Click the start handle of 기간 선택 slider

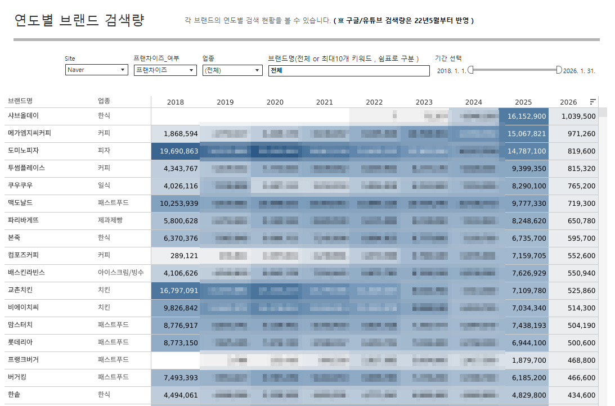tap(470, 70)
